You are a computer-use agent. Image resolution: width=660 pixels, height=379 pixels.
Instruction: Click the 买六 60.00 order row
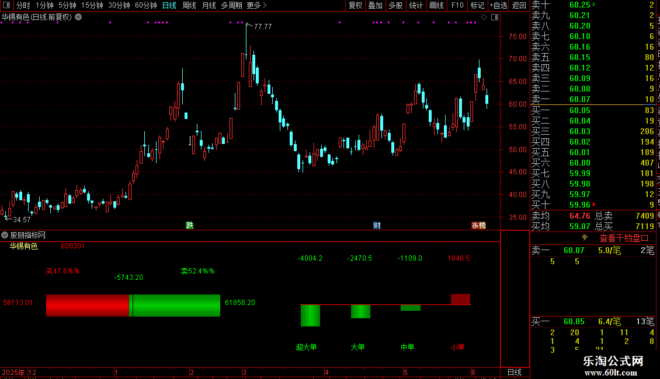click(x=593, y=163)
